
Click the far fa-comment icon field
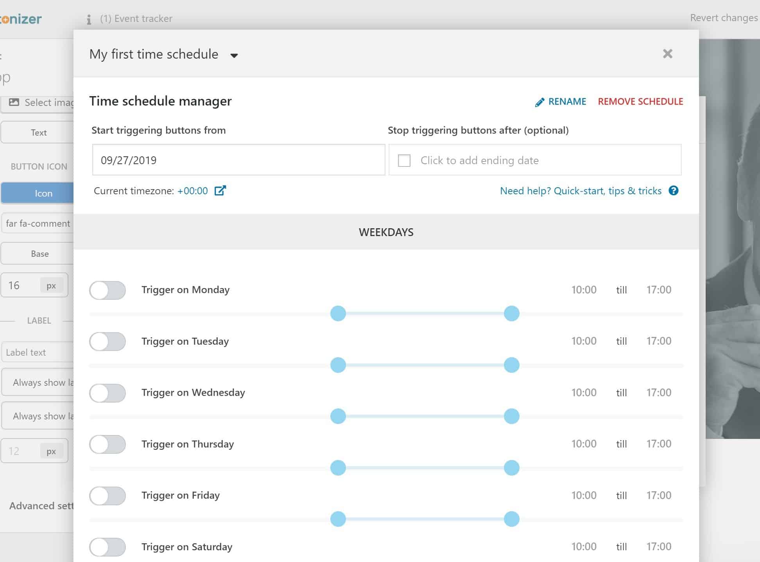38,223
